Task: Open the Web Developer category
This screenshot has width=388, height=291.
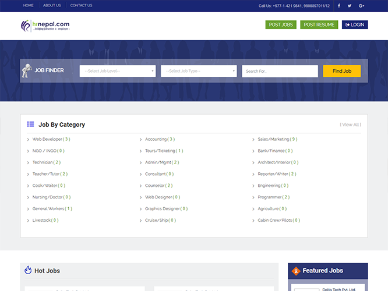Action: click(x=51, y=139)
